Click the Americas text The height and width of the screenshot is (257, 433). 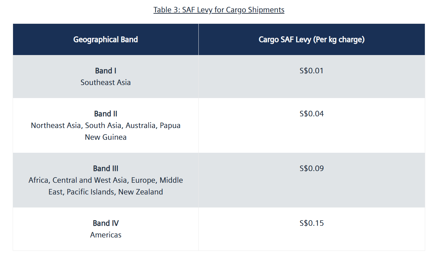106,235
